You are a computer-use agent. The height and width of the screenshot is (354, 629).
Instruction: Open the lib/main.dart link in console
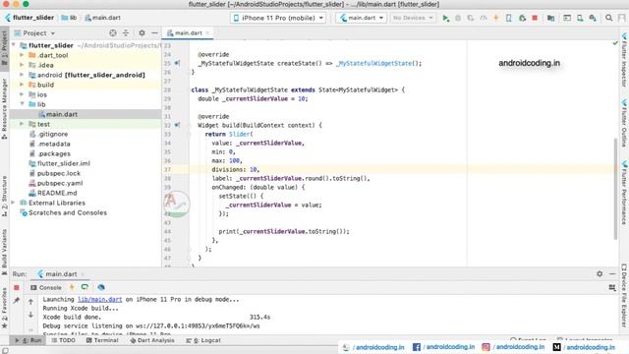click(100, 299)
